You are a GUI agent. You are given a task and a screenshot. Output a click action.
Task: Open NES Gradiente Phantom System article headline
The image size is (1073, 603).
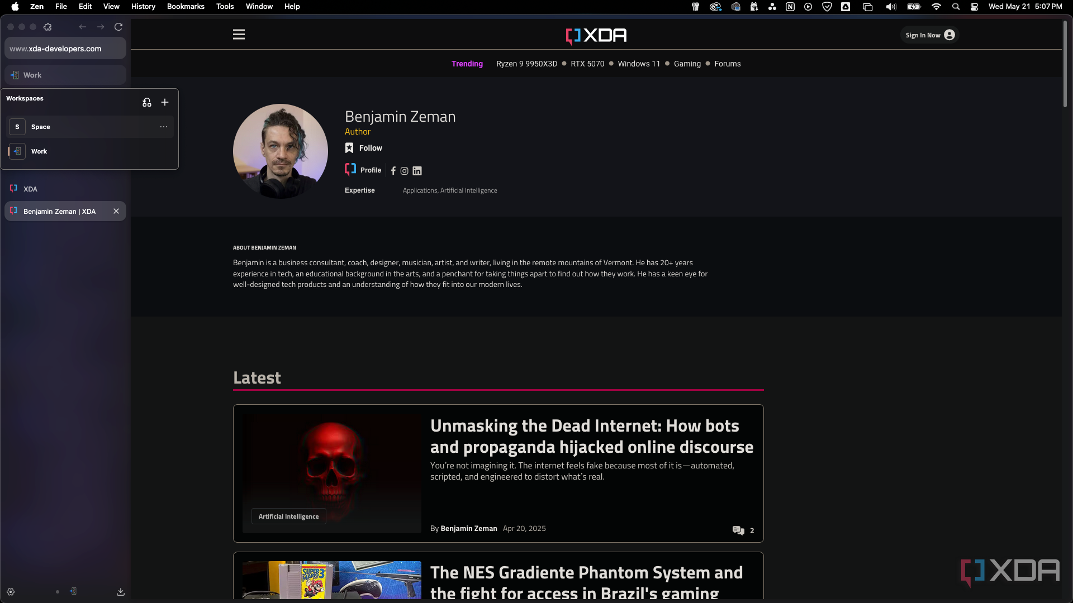tap(587, 583)
